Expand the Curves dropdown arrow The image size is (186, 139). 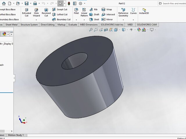click(x=133, y=20)
